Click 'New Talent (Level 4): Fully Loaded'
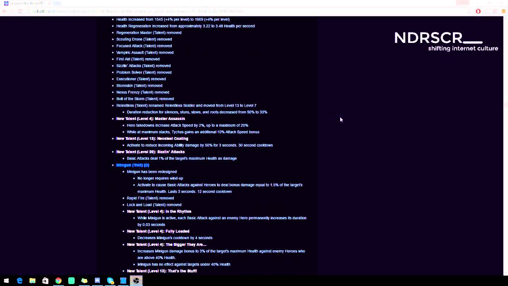Viewport: 508px width, 286px height. 158,231
